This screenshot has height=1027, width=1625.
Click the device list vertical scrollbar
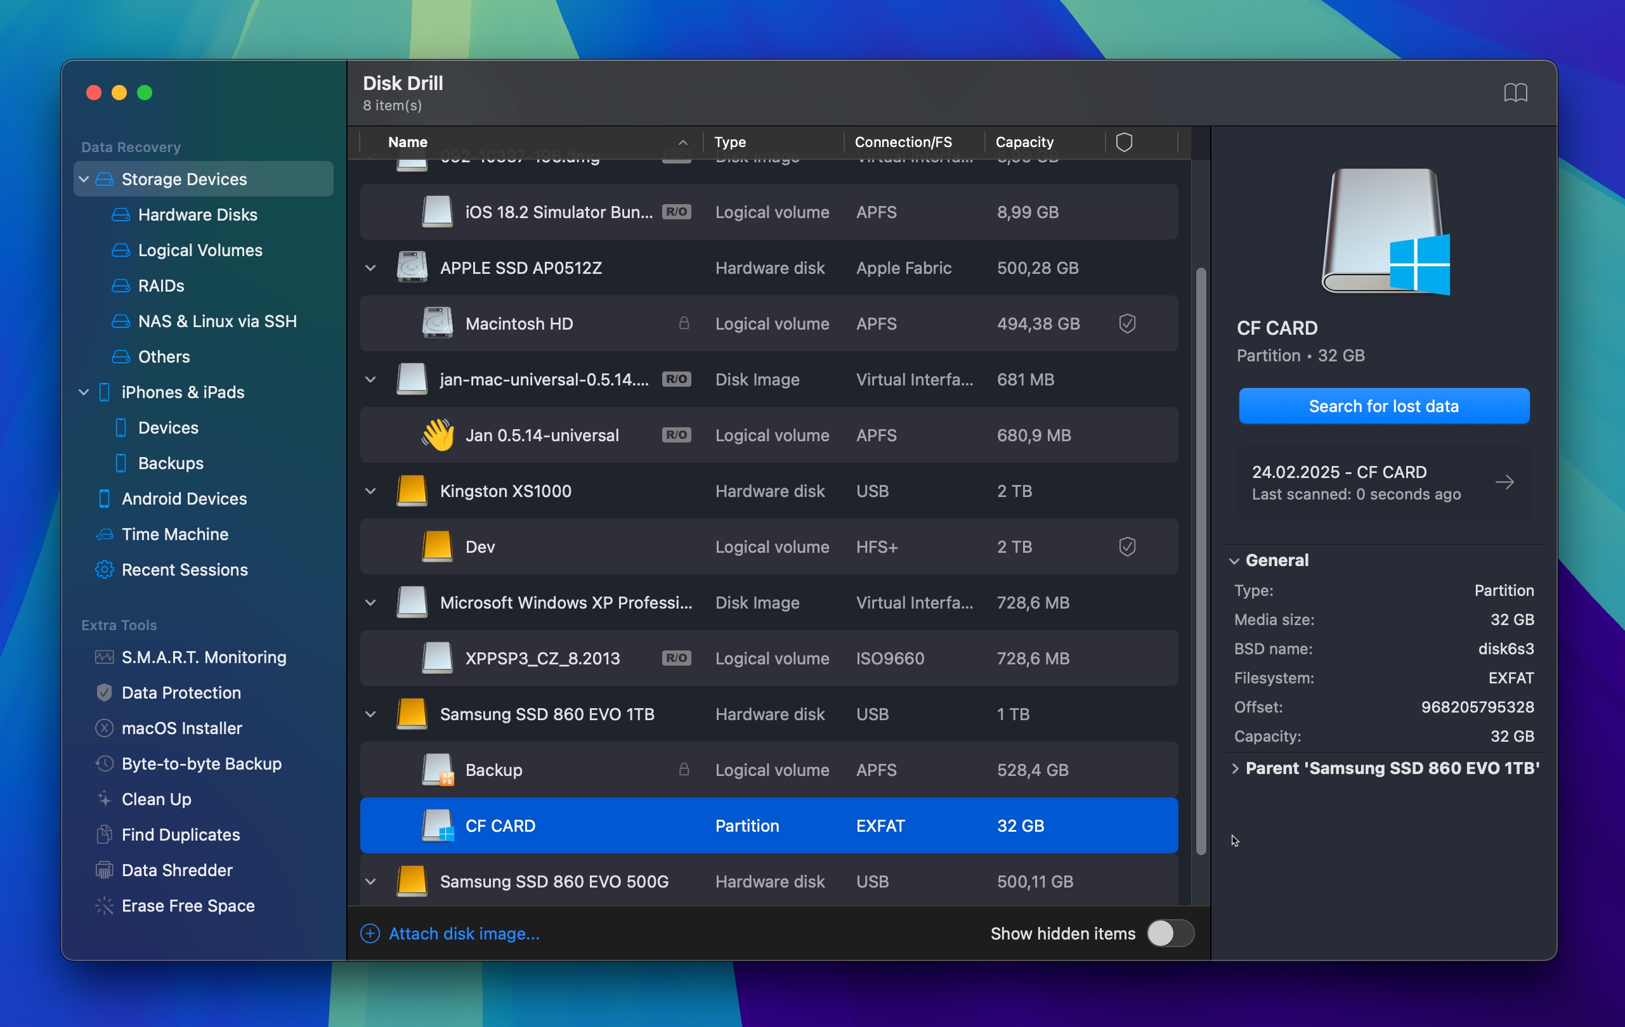(1201, 561)
